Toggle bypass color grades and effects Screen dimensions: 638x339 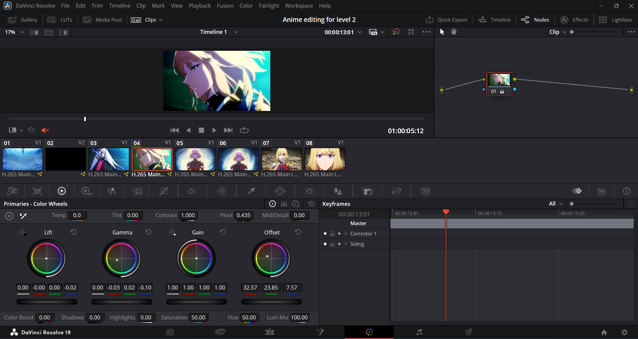[396, 32]
